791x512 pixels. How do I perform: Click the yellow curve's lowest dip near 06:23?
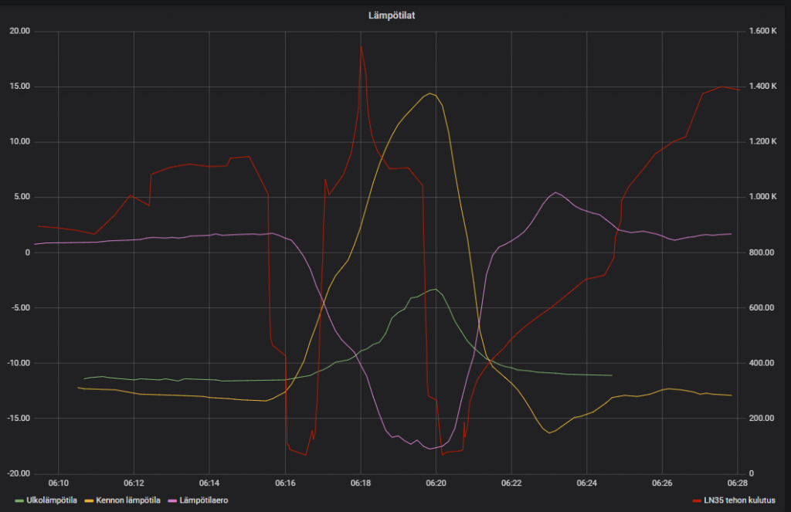click(x=549, y=432)
